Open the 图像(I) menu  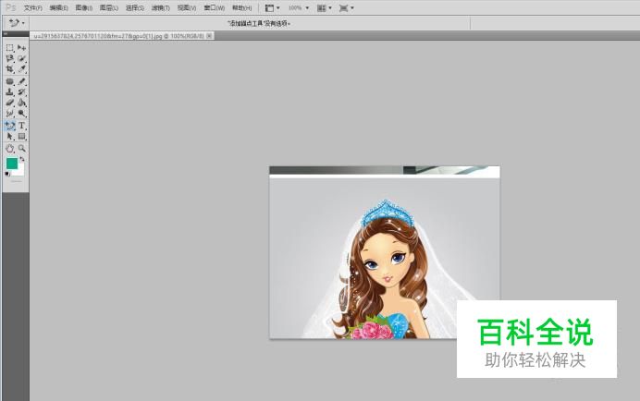(84, 7)
